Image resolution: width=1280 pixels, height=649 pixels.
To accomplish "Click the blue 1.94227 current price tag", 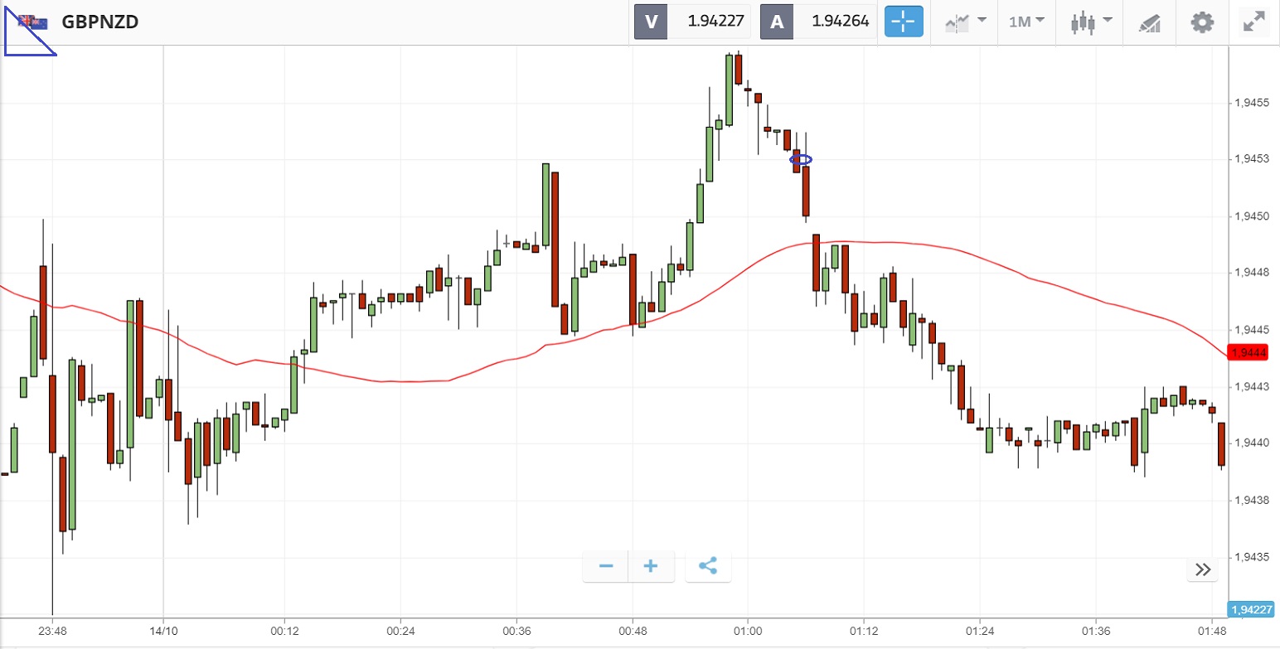I will coord(1252,609).
